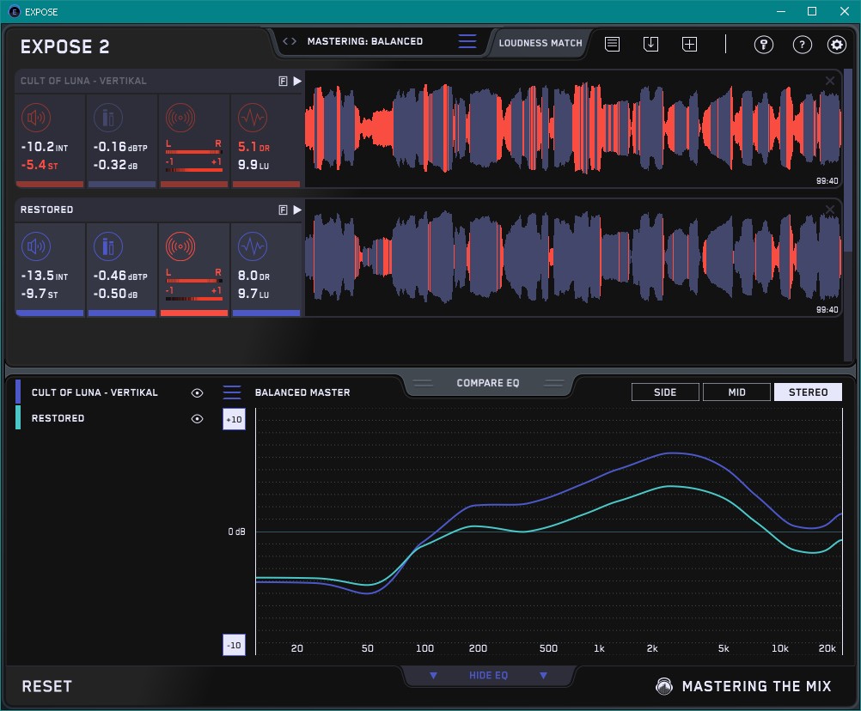This screenshot has height=711, width=861.
Task: Click dynamic range waveform icon on Cult of Luna track
Action: pos(252,118)
